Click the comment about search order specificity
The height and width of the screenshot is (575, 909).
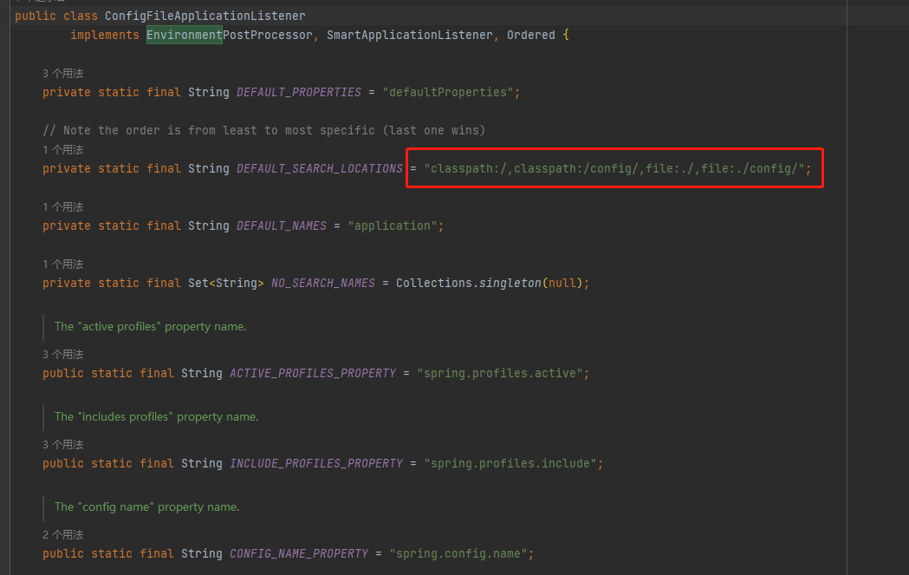coord(263,130)
